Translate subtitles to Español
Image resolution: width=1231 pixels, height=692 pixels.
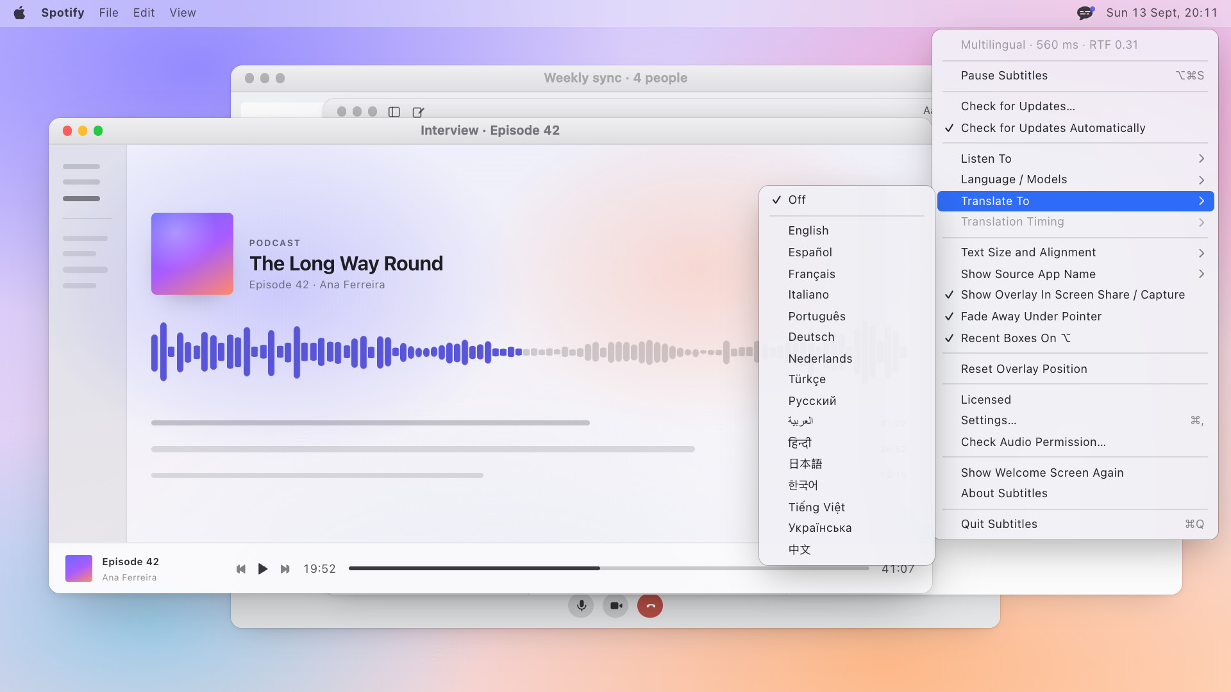(846, 252)
